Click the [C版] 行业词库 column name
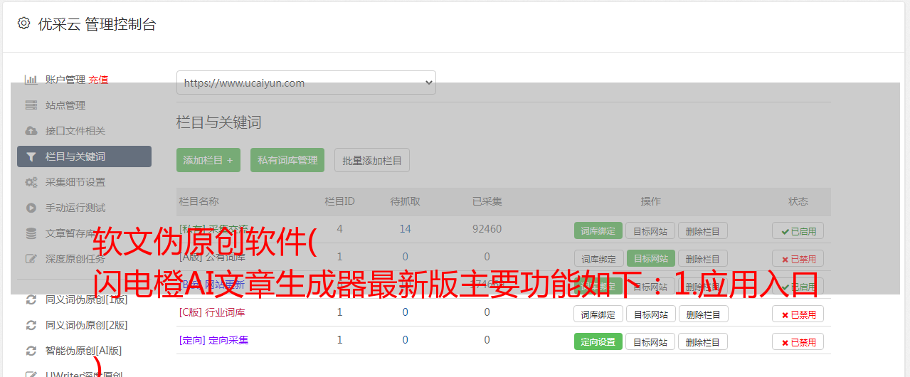 pyautogui.click(x=212, y=312)
